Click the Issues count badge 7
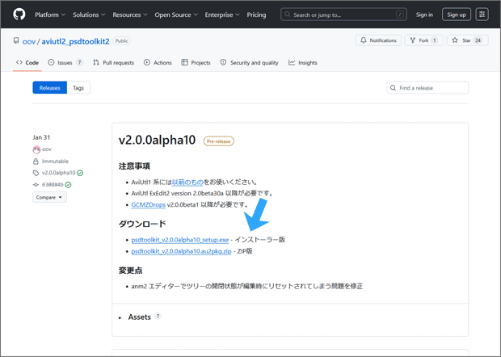The image size is (501, 357). pyautogui.click(x=79, y=62)
